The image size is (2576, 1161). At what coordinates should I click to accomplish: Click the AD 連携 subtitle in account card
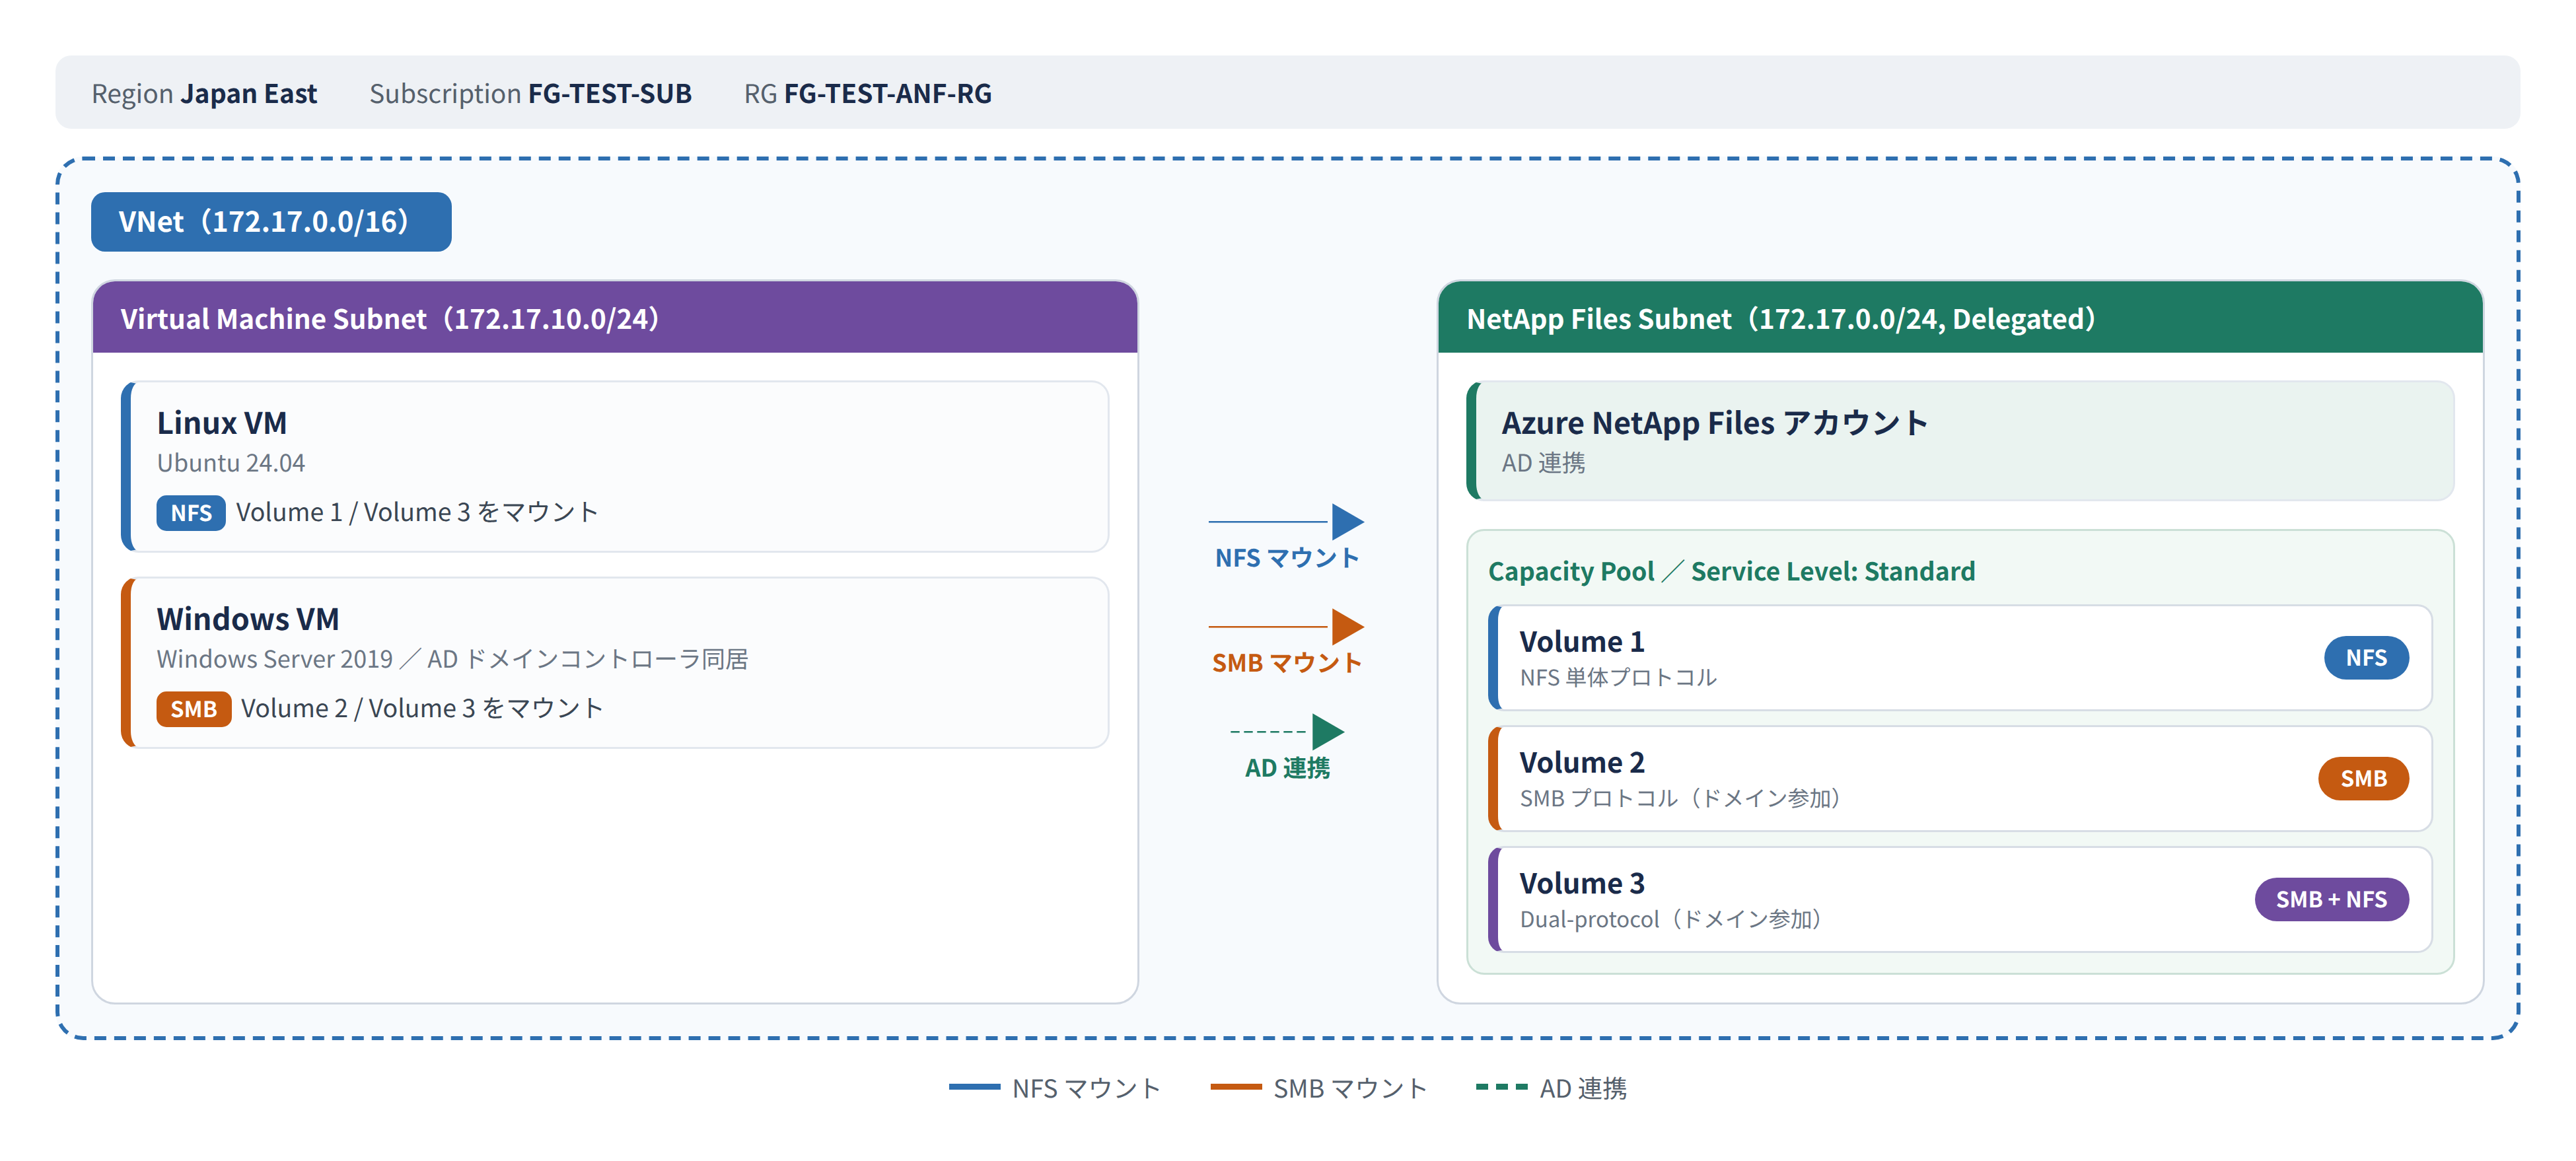point(1543,463)
